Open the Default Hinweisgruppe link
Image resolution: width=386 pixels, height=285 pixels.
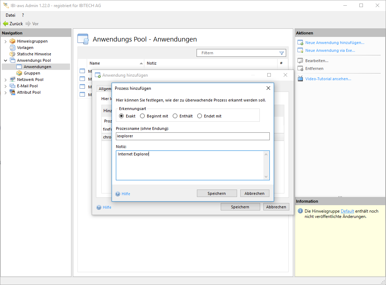(x=347, y=211)
